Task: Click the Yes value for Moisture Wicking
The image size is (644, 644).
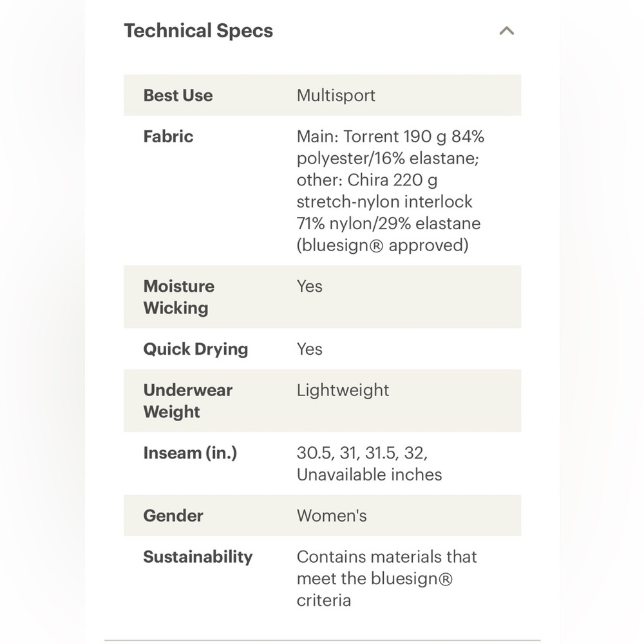Action: pos(309,287)
